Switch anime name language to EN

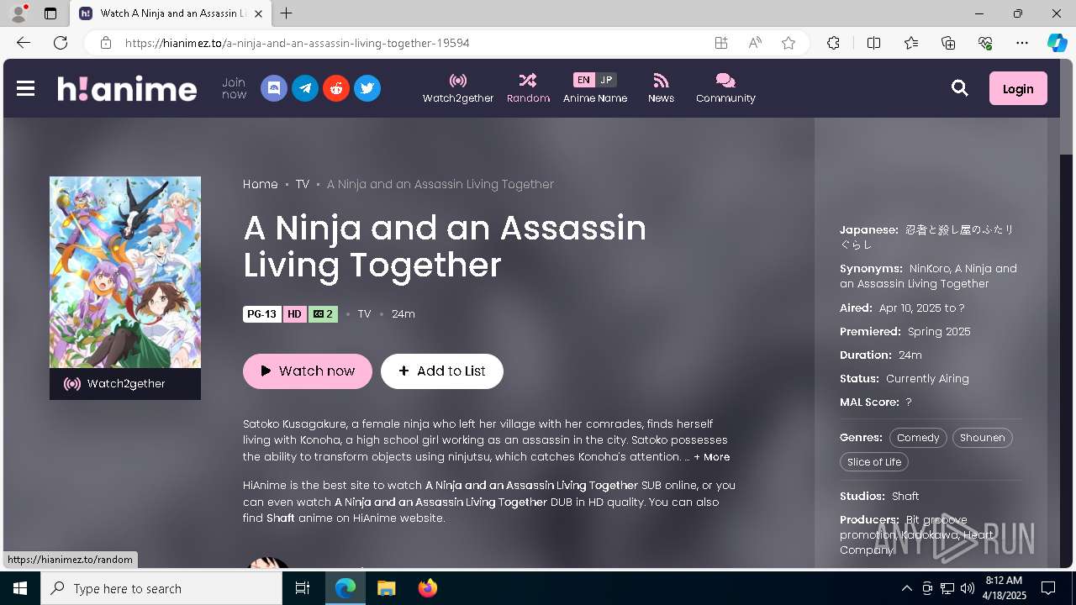click(x=583, y=80)
